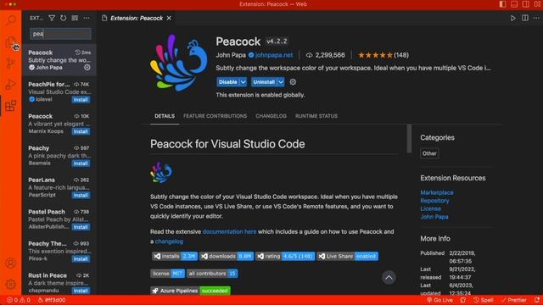Switch to the Feature Contributions tab
This screenshot has width=543, height=305.
(x=215, y=116)
